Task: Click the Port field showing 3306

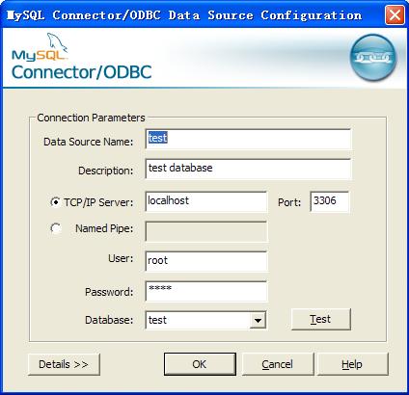Action: coord(330,201)
